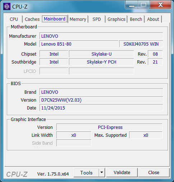Select the Manufacturer field LENOVO
This screenshot has width=174, height=182.
pos(101,36)
